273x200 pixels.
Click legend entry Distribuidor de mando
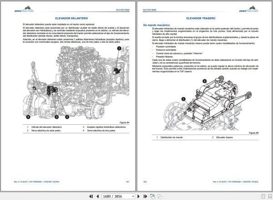(x=172, y=137)
